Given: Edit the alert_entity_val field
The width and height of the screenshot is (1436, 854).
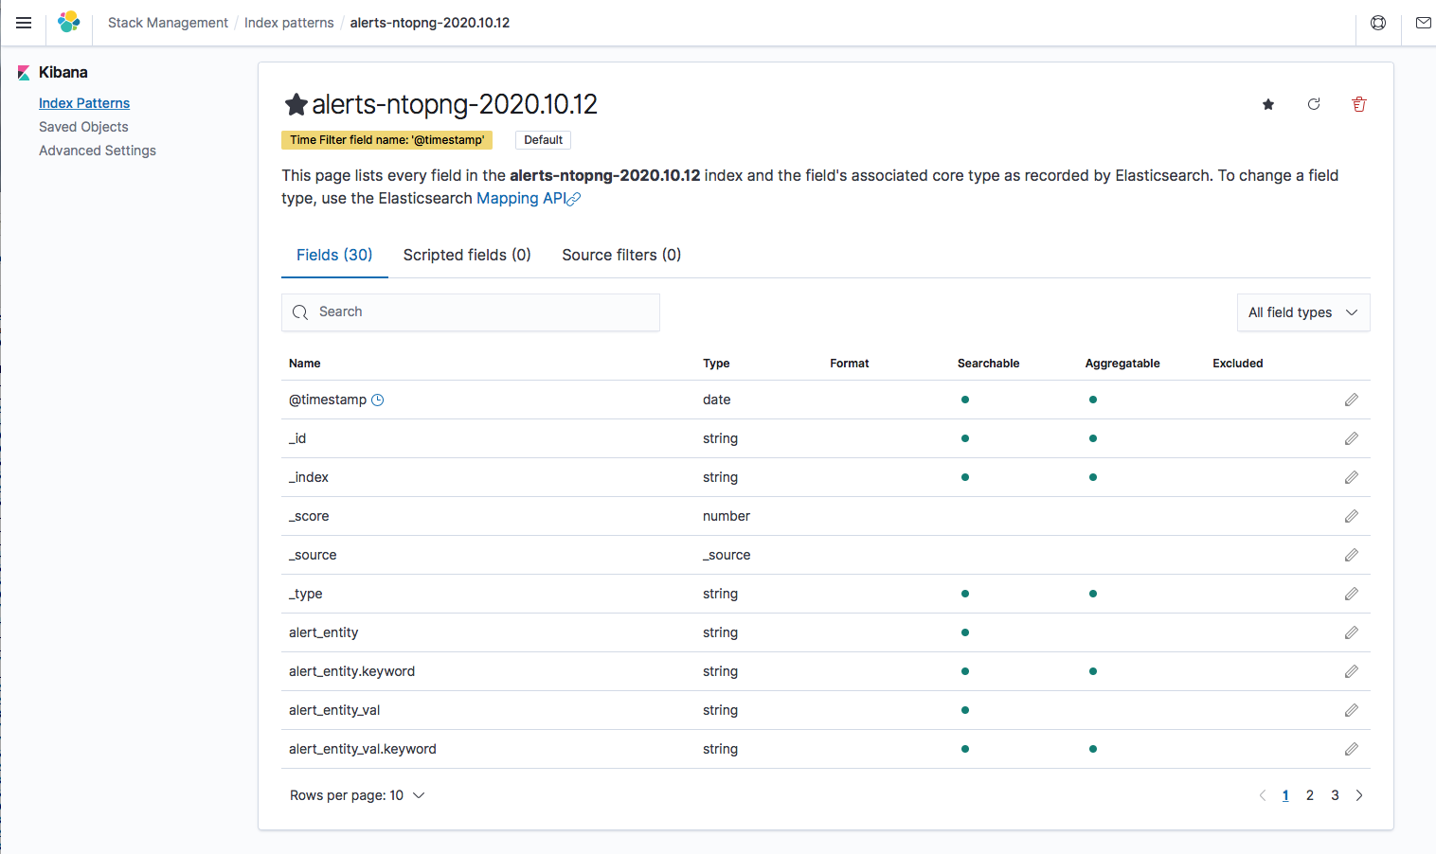Looking at the screenshot, I should pos(1352,710).
